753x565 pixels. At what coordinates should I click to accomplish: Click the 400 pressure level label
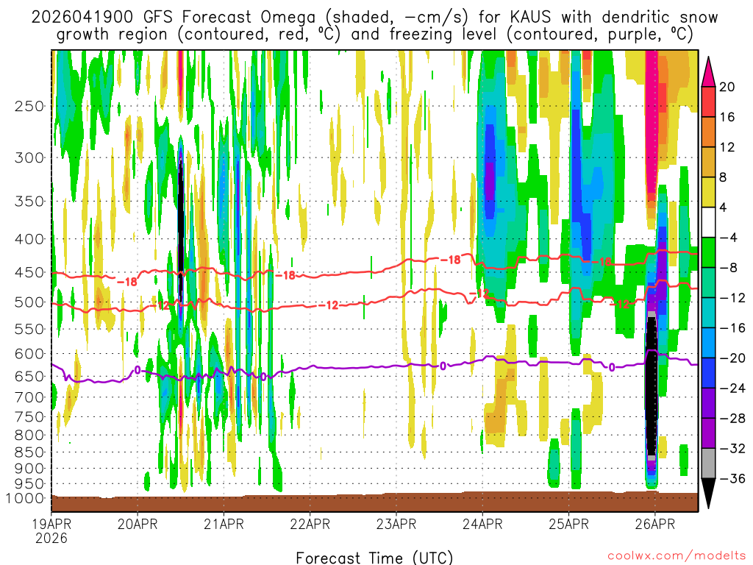29,239
